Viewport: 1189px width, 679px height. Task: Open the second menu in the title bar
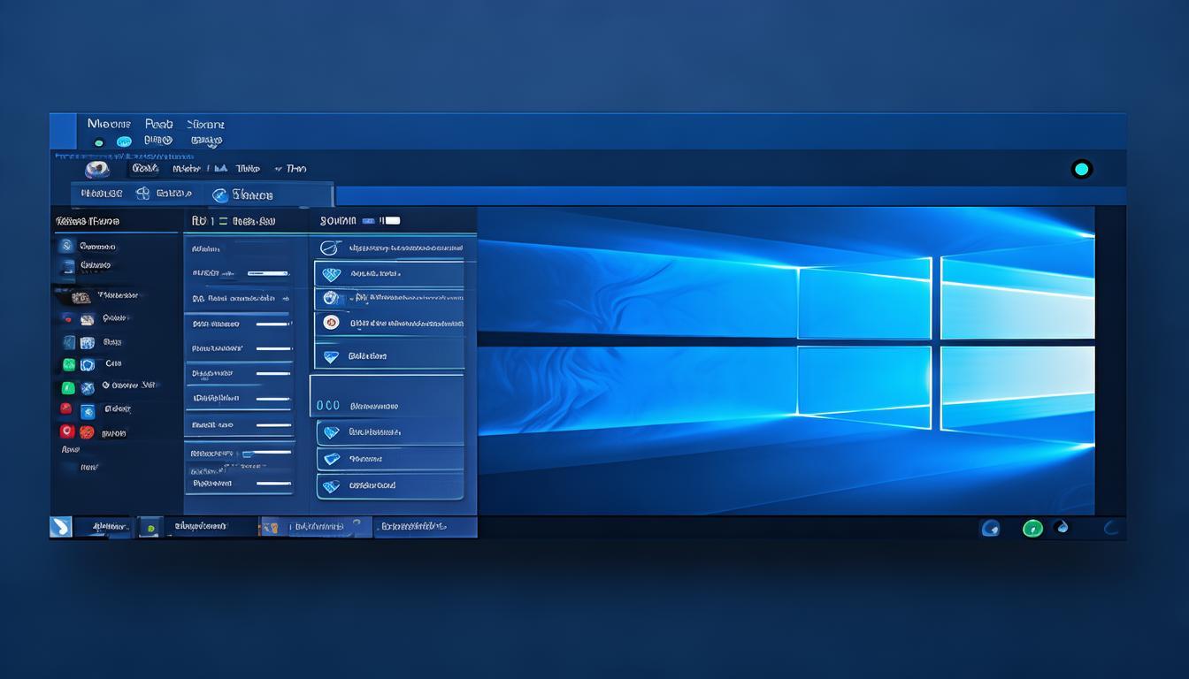pyautogui.click(x=159, y=125)
